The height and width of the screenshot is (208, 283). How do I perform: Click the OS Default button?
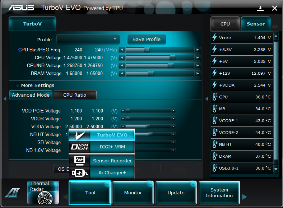click(61, 169)
